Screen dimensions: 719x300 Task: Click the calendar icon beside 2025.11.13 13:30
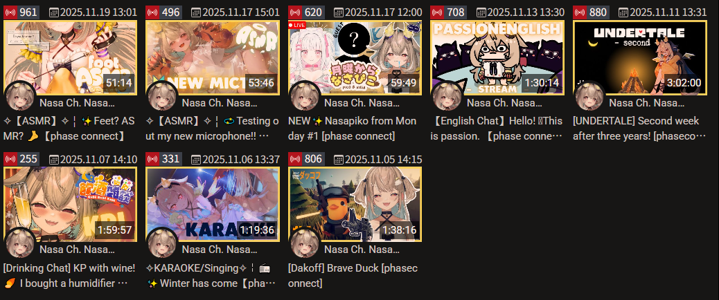click(481, 12)
